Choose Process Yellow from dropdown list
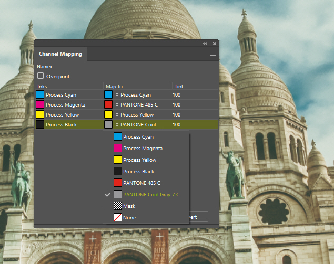334x264 pixels. (146, 160)
